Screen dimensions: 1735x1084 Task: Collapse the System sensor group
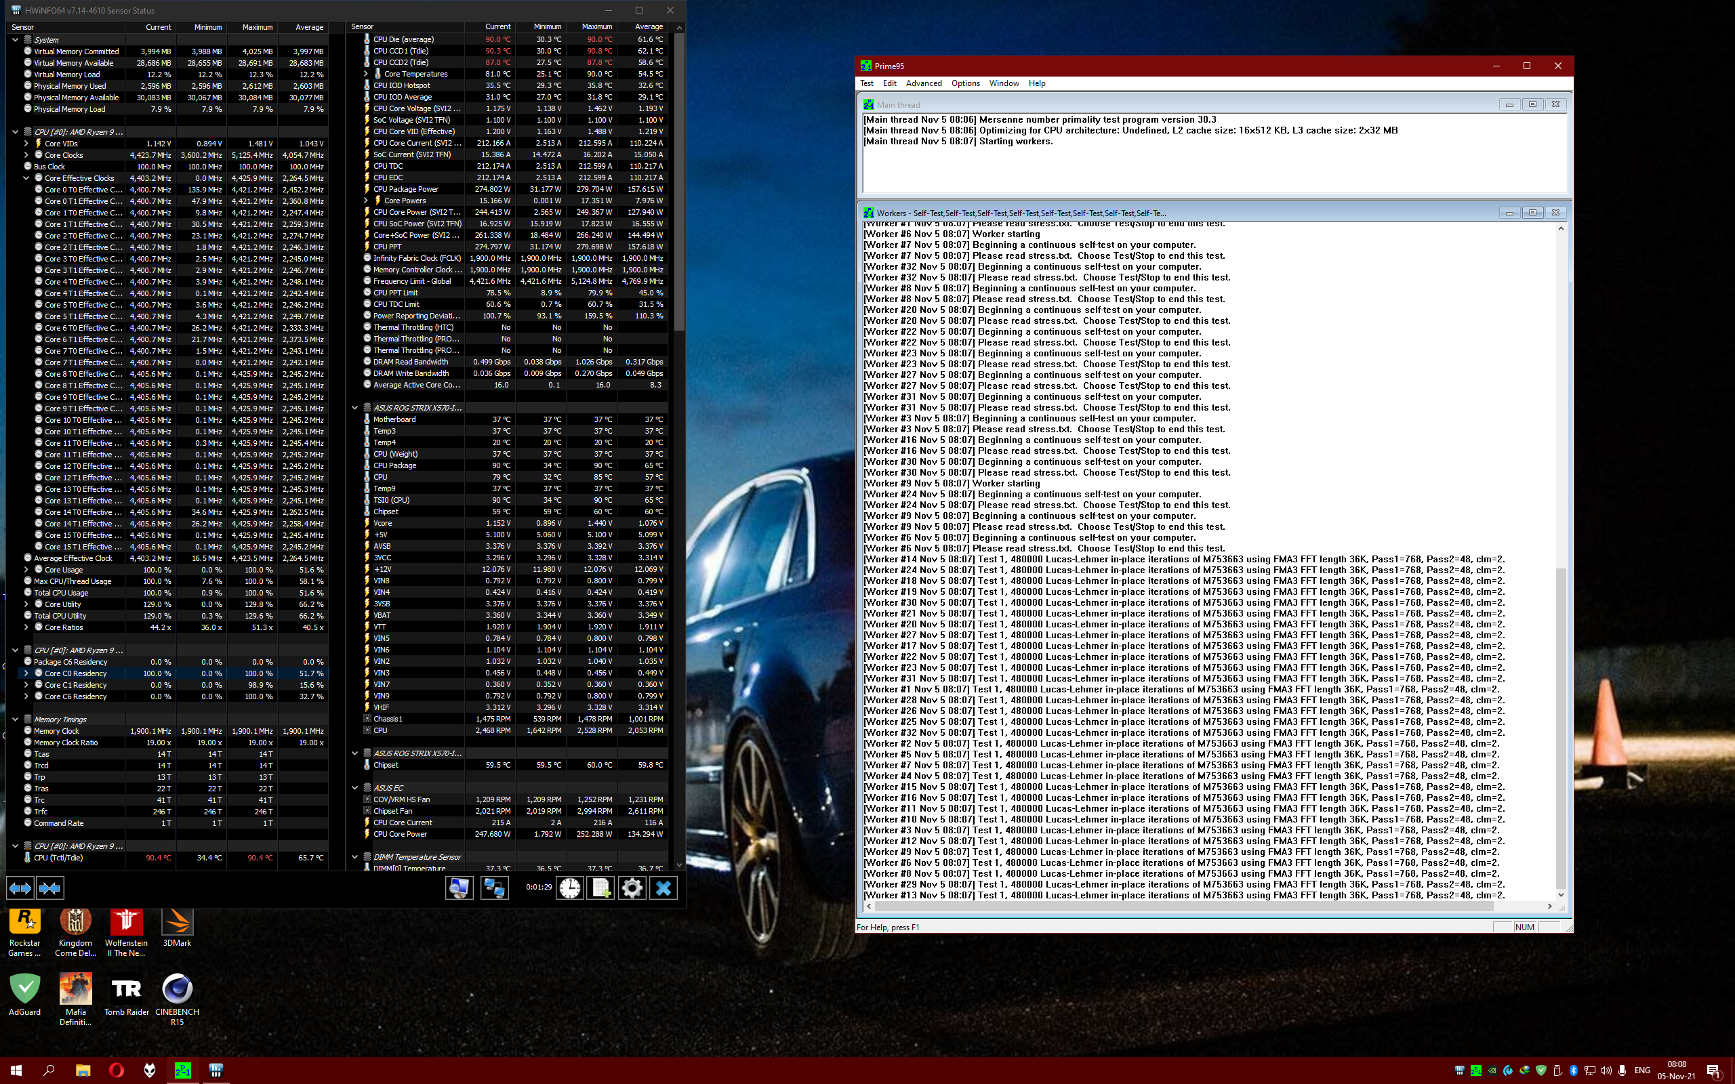coord(15,40)
